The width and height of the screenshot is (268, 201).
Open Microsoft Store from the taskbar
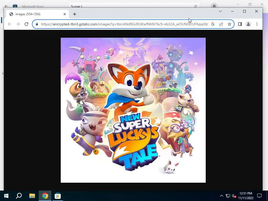(58, 196)
